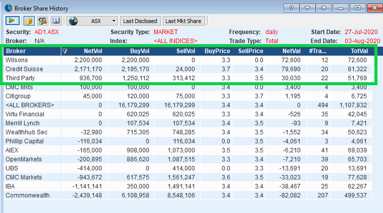383x213 pixels.
Task: Select the IBA broker row
Action: click(x=187, y=186)
